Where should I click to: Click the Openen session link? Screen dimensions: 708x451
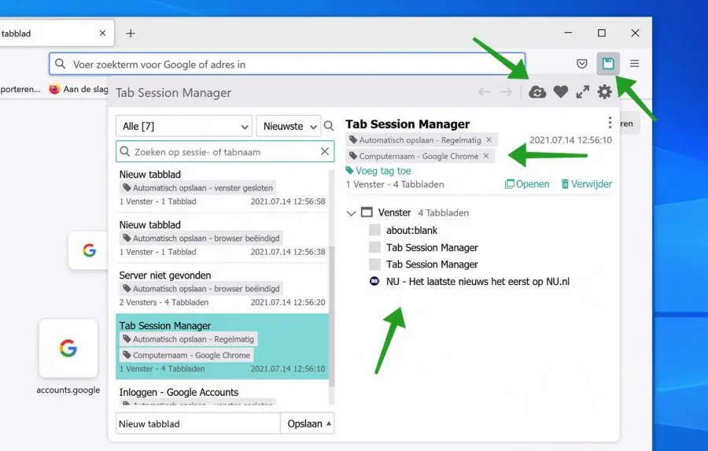click(527, 184)
